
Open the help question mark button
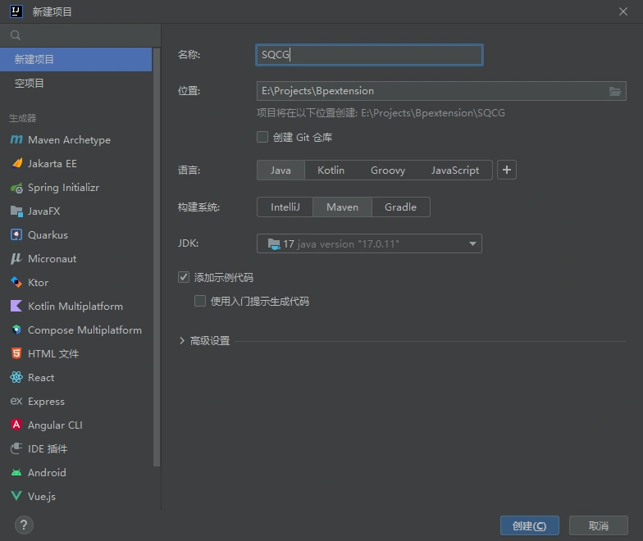pyautogui.click(x=24, y=525)
